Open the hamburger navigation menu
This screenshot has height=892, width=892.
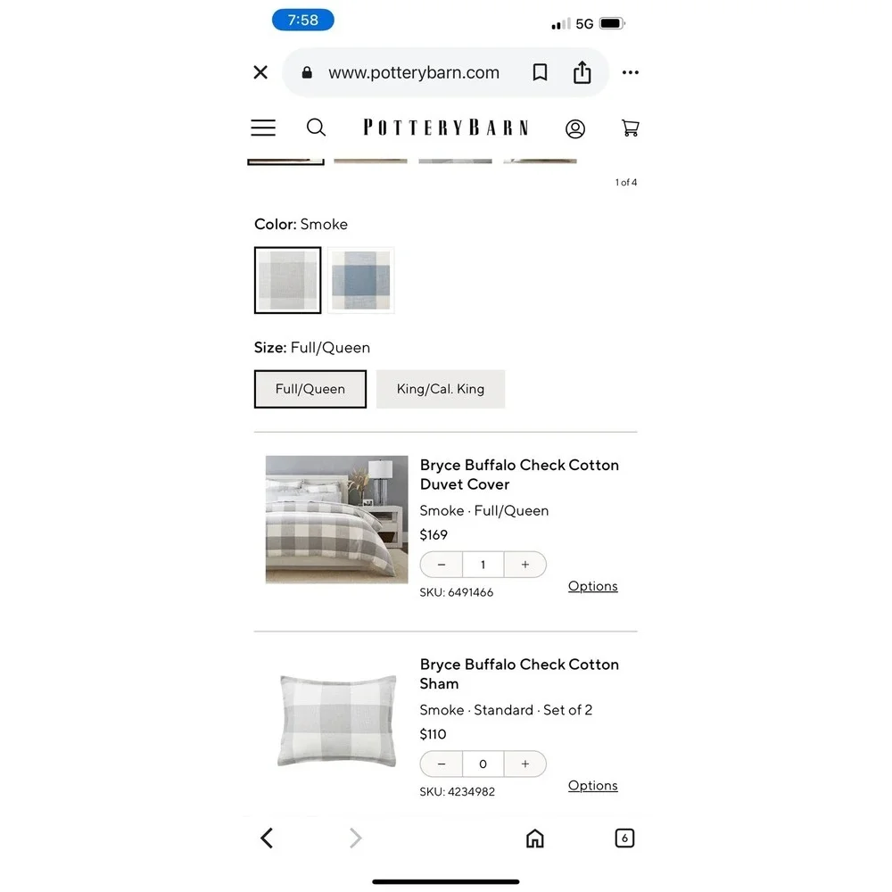click(263, 128)
